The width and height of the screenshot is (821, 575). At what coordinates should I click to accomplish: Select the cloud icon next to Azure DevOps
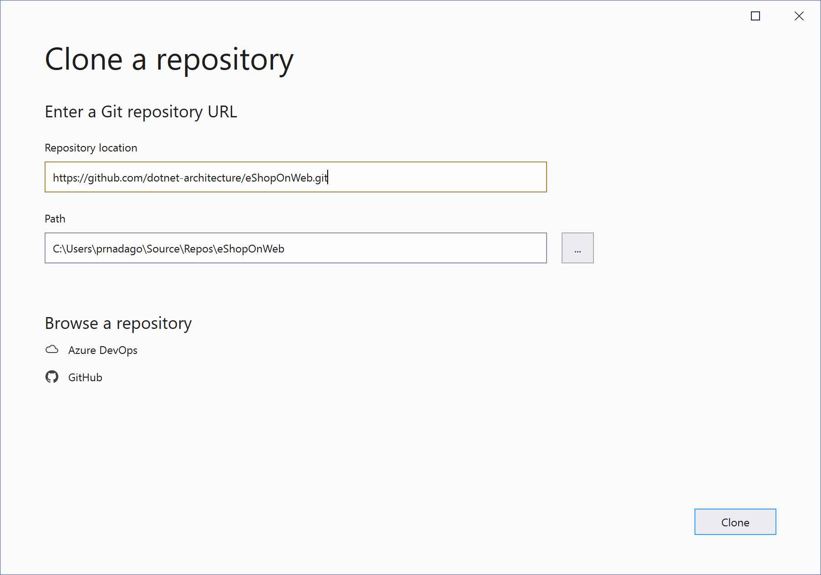[52, 349]
